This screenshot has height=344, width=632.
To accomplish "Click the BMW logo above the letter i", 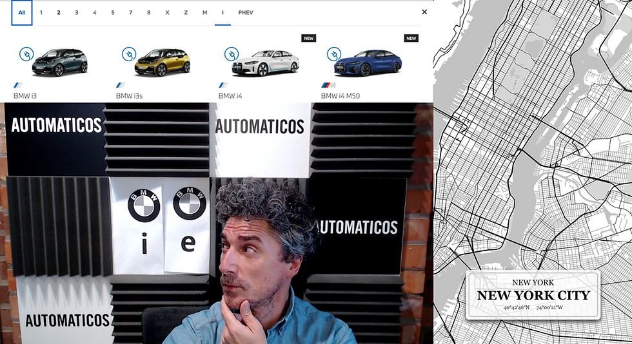I will pos(144,206).
